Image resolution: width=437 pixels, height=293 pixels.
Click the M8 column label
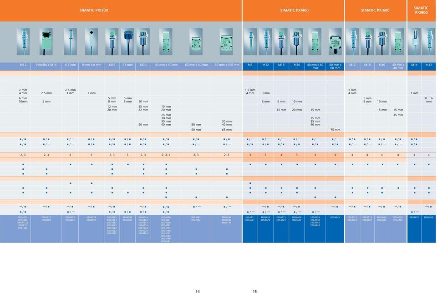tap(250, 65)
